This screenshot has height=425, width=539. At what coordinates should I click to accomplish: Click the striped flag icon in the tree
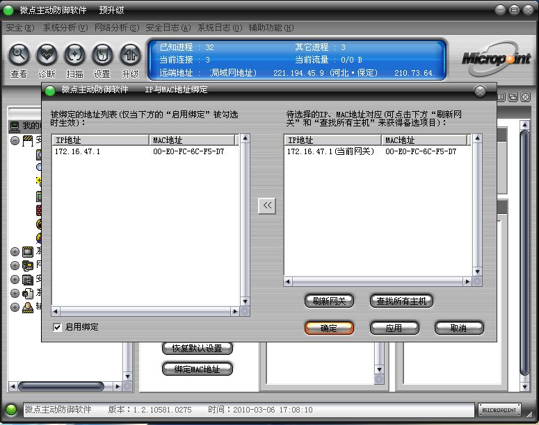point(28,140)
